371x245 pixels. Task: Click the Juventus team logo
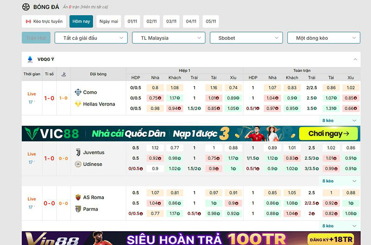pos(78,152)
